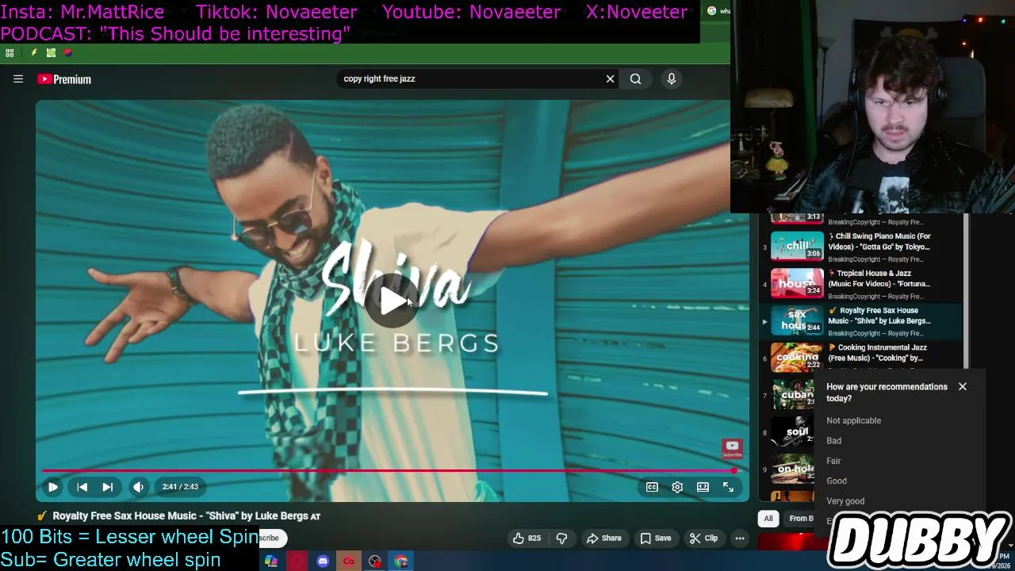The width and height of the screenshot is (1015, 571).
Task: Open the red-blue round bookmark icon
Action: [x=68, y=53]
